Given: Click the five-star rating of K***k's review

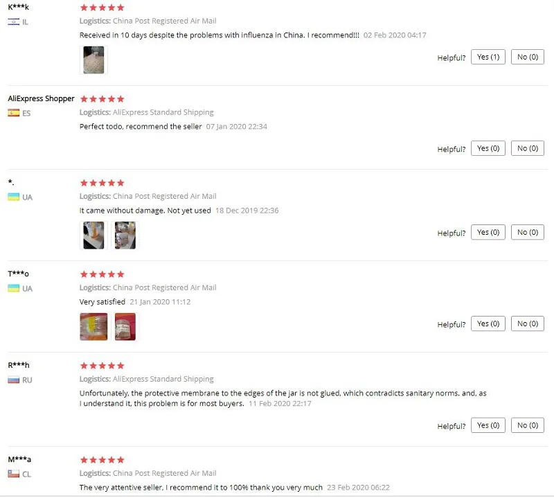Looking at the screenshot, I should pyautogui.click(x=102, y=8).
